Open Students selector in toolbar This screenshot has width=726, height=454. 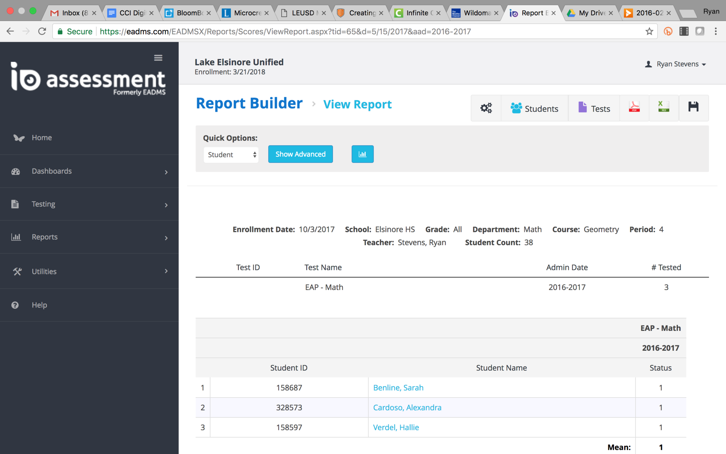(x=535, y=109)
